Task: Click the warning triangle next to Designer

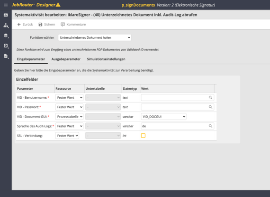Action: tap(58, 5)
